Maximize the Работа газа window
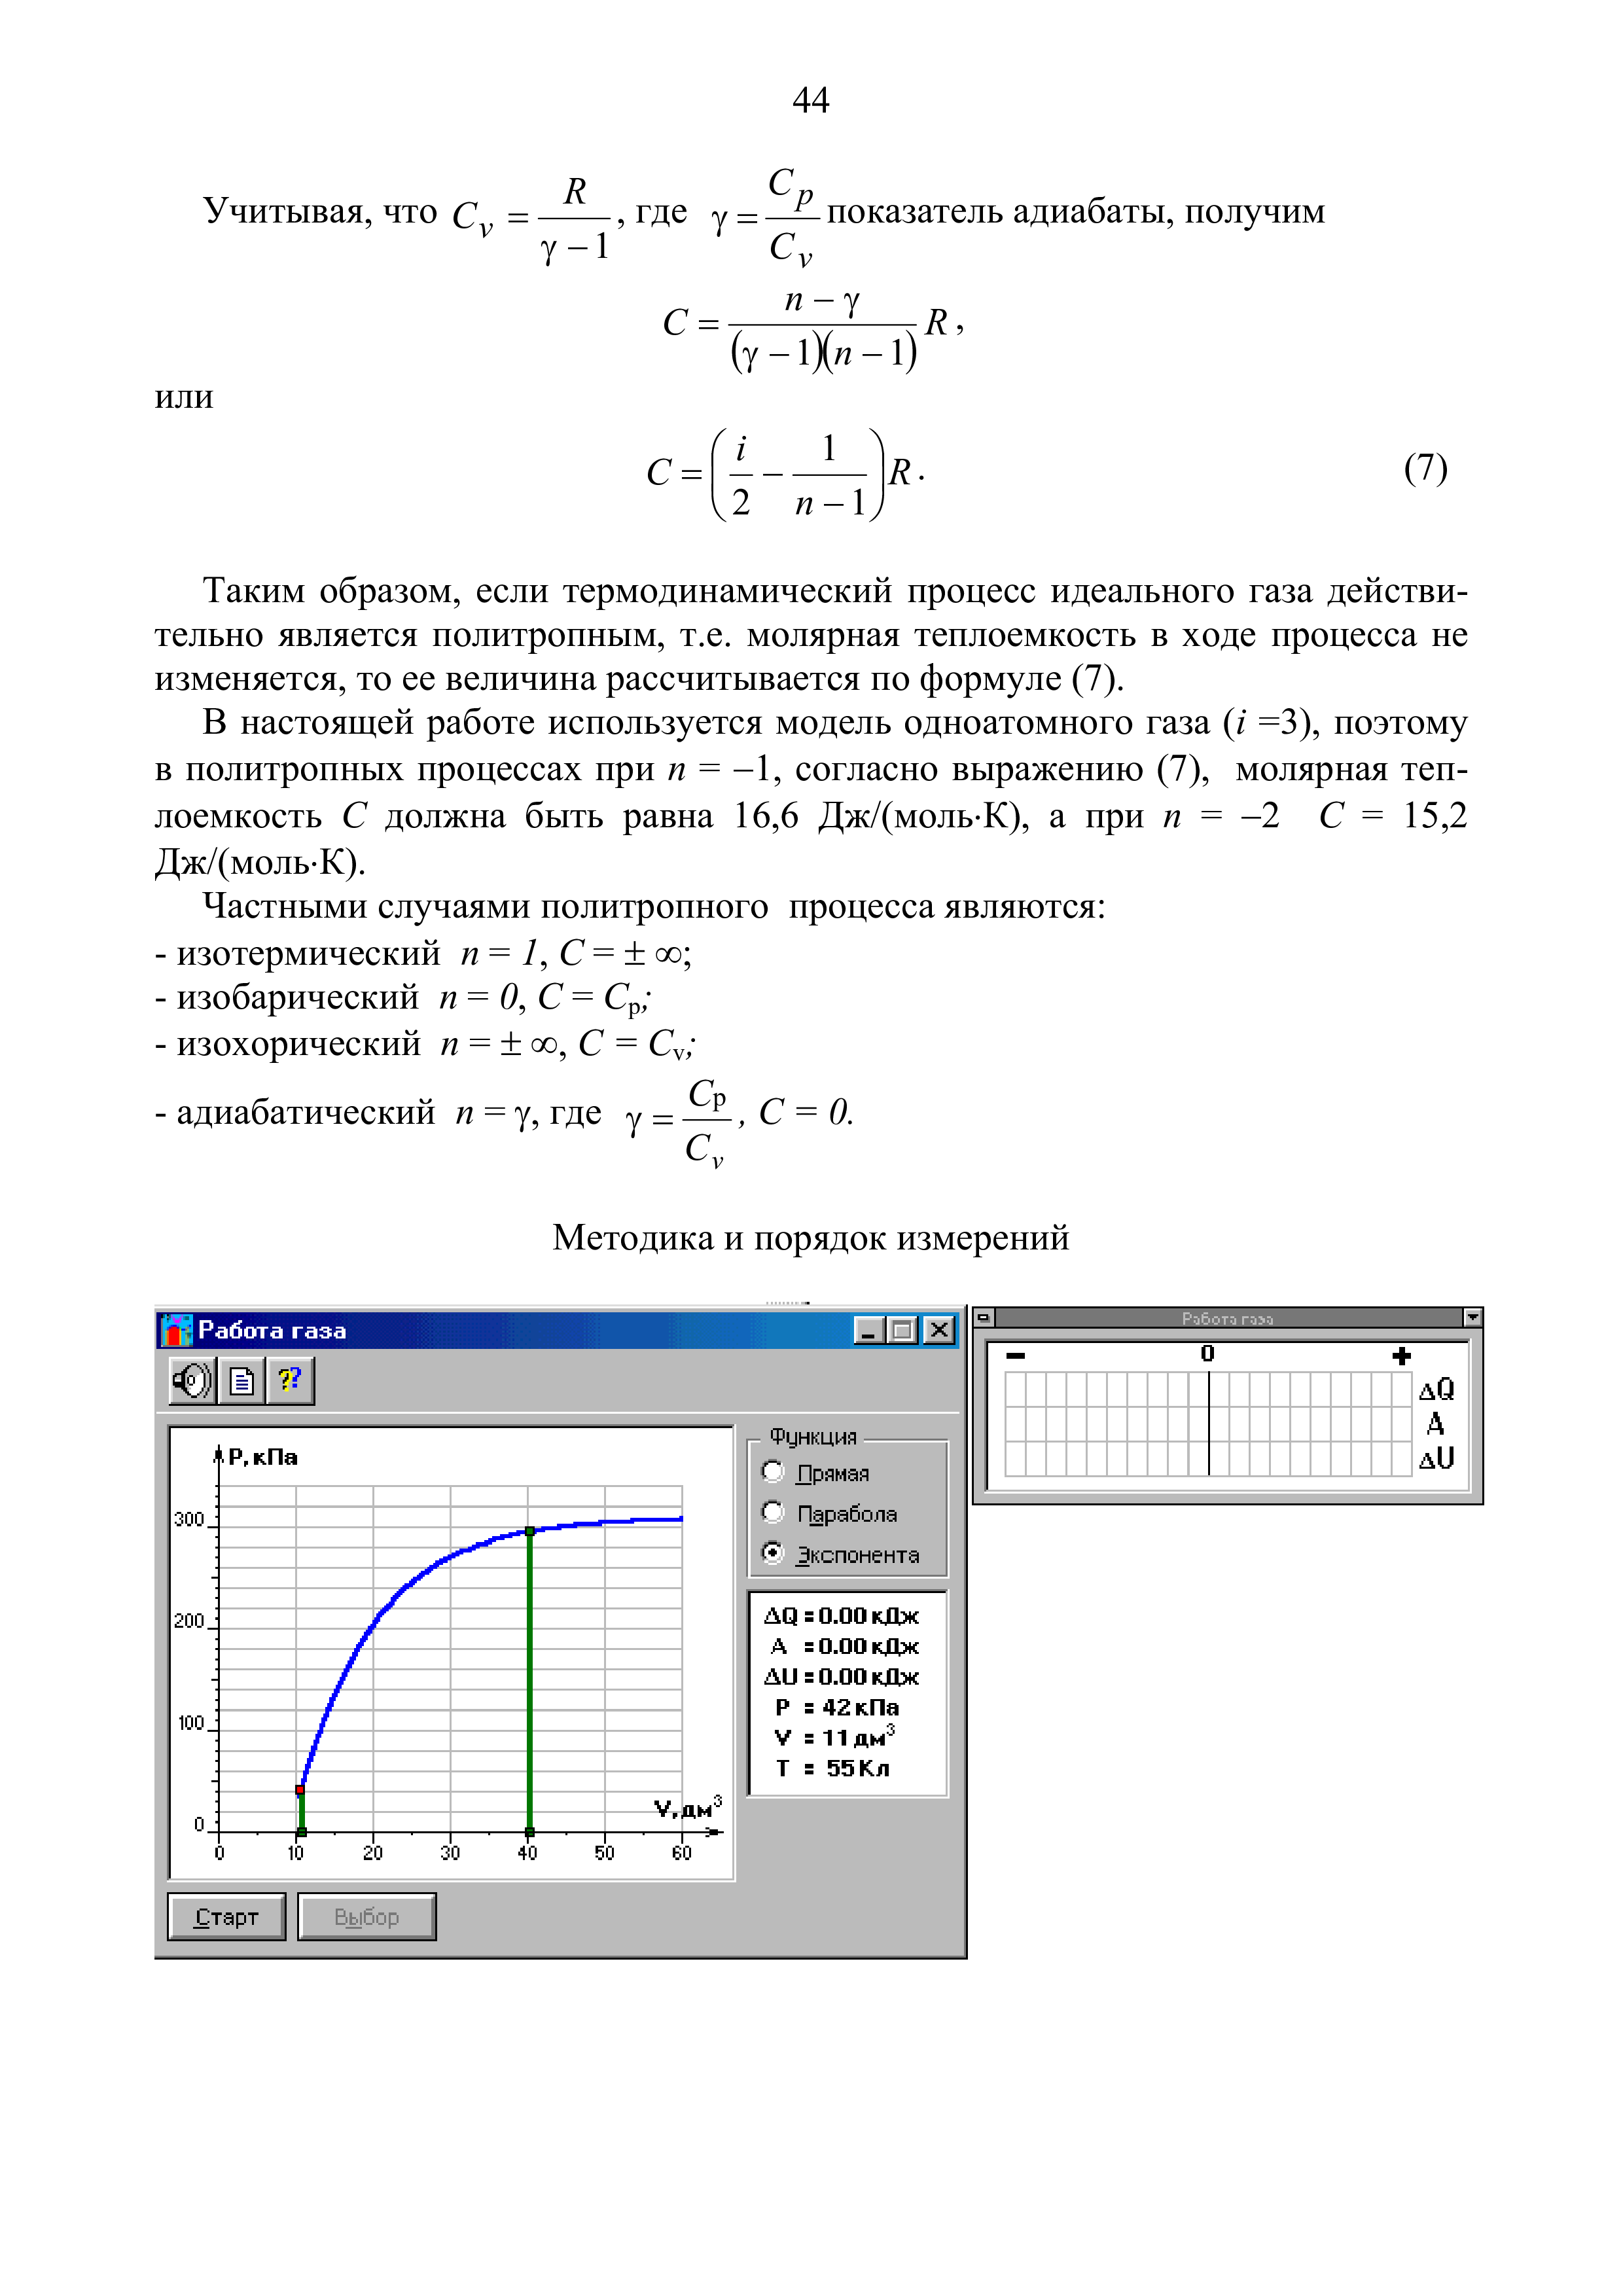The image size is (1623, 2296). [x=903, y=1330]
